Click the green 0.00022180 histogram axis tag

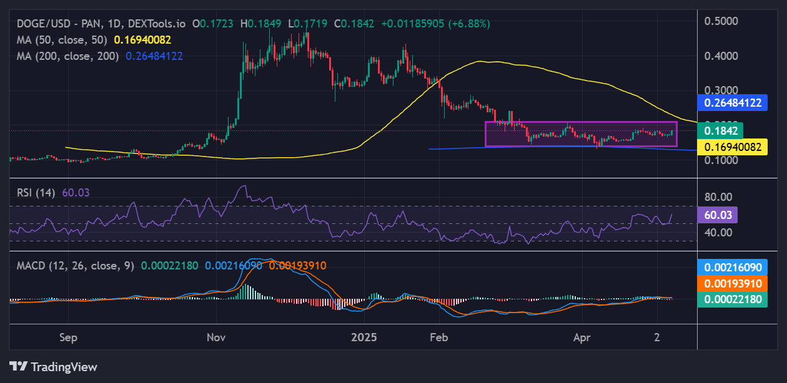pos(733,299)
